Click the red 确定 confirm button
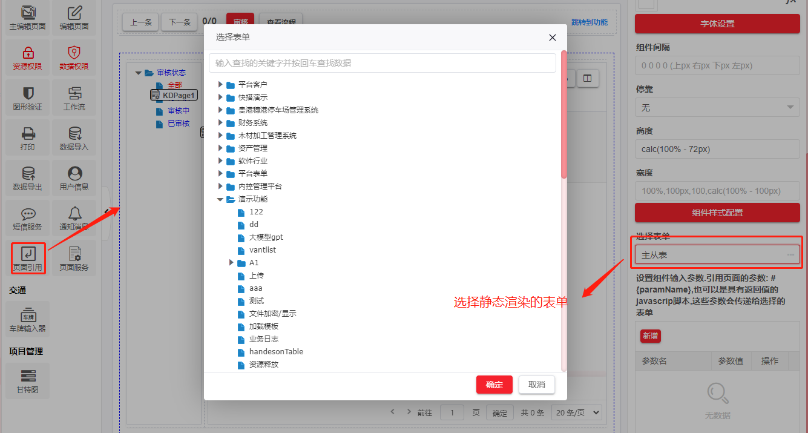This screenshot has height=433, width=808. [494, 385]
